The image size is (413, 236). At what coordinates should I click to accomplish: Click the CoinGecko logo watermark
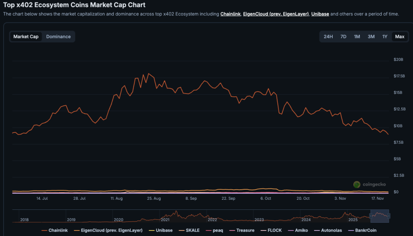[357, 184]
